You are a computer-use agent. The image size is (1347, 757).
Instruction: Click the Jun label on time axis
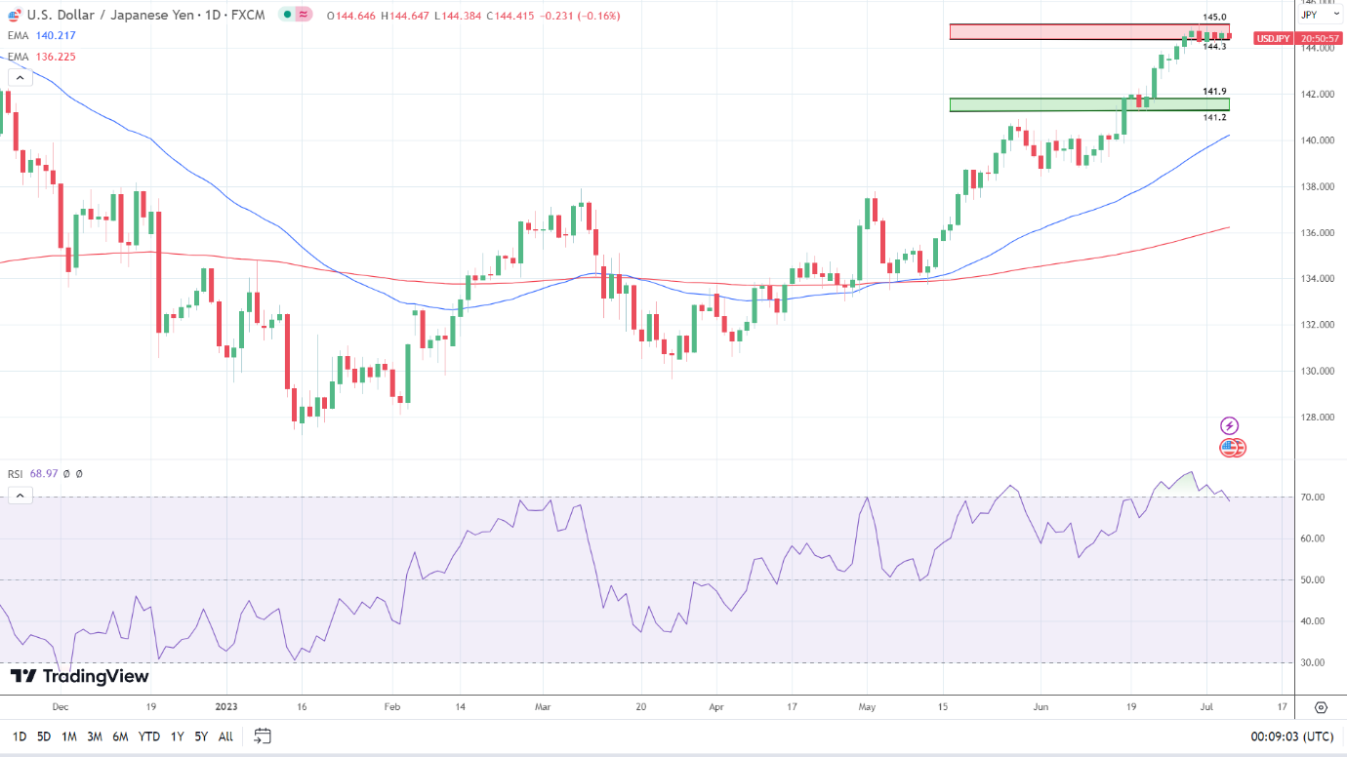pyautogui.click(x=1041, y=707)
